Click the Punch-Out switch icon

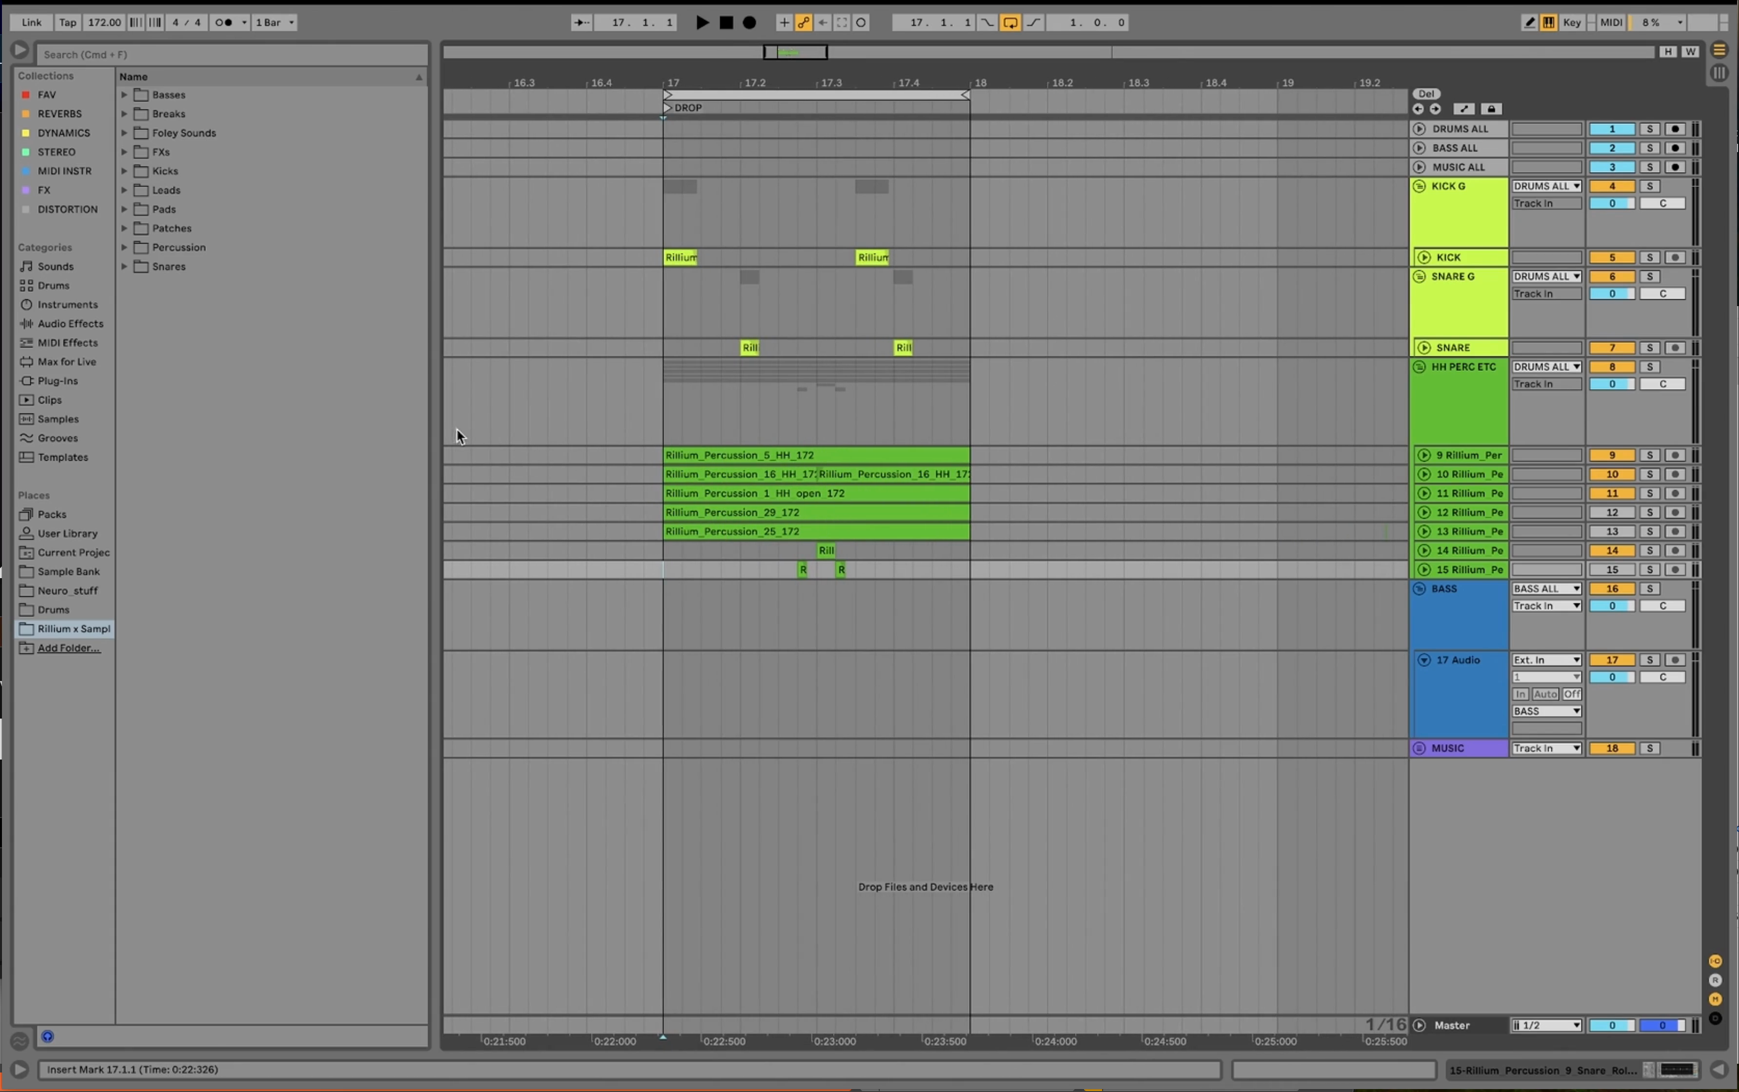tap(1034, 22)
